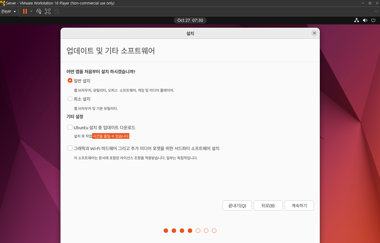Image resolution: width=380 pixels, height=243 pixels.
Task: Click the wired network icon in the top bar
Action: click(356, 20)
